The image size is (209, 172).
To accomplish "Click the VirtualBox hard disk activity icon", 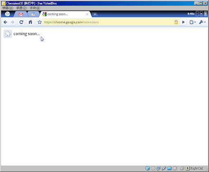I will (x=148, y=168).
